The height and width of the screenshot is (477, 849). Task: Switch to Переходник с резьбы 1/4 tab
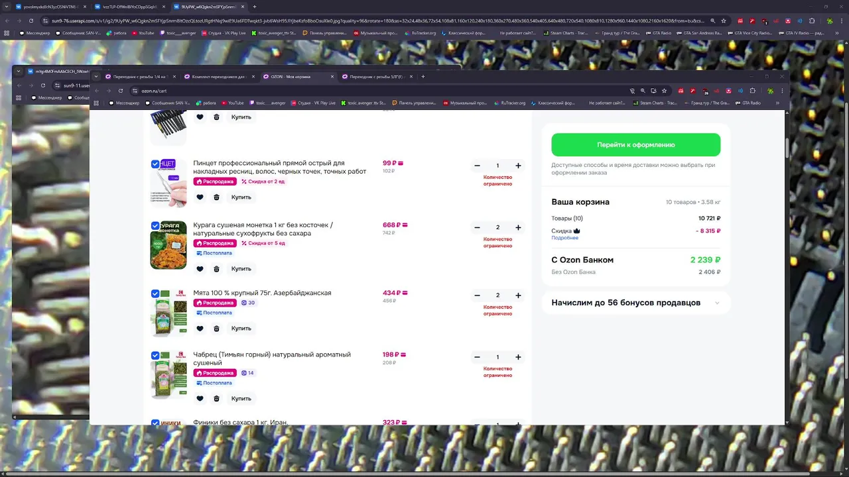(141, 77)
